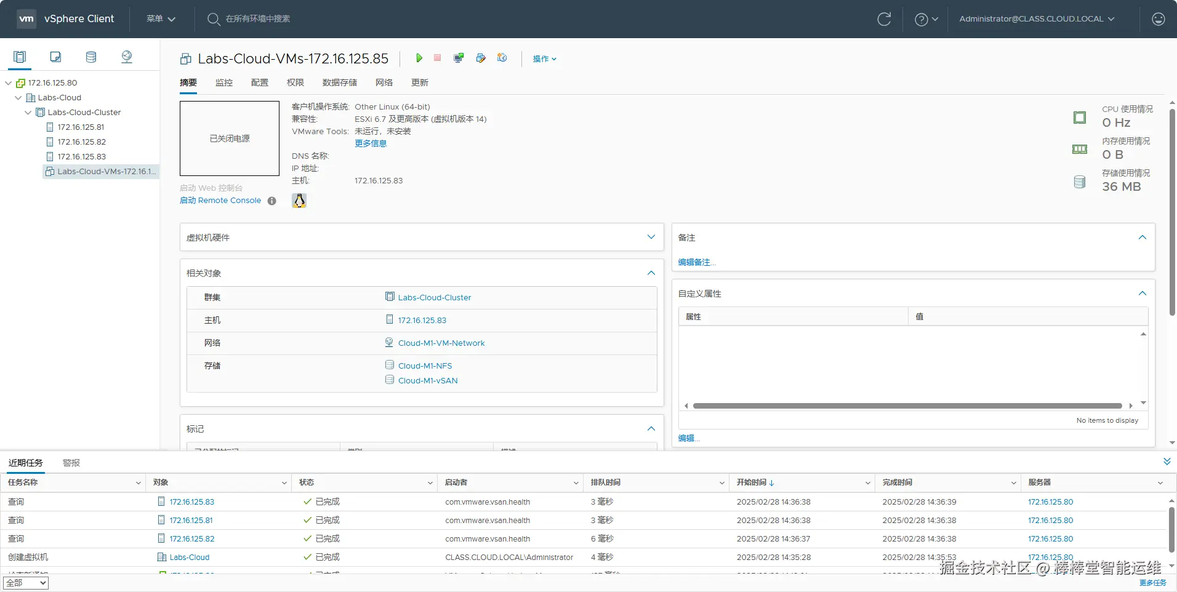Select the Labs-Cloud-VMs VM tree item
1177x592 pixels.
tap(101, 172)
